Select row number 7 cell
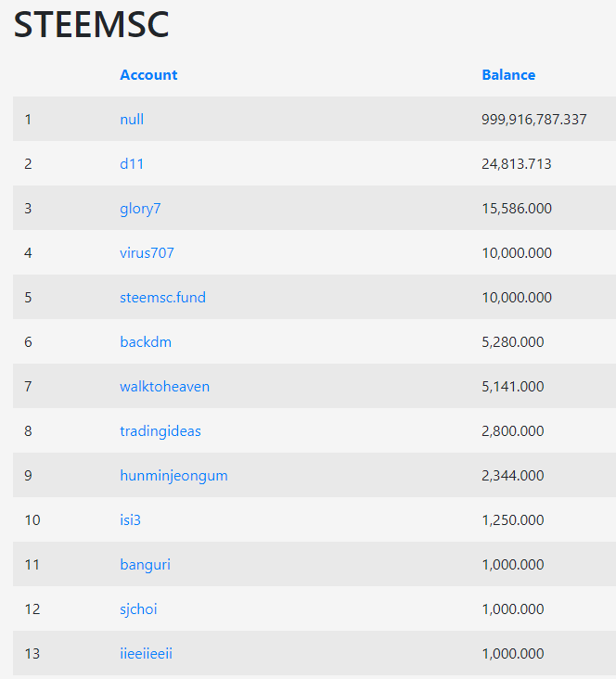Viewport: 616px width, 679px height. point(28,386)
